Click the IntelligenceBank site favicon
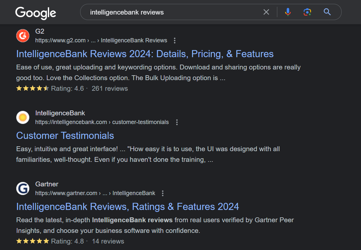Viewport: 361px width, 250px height. (23, 117)
